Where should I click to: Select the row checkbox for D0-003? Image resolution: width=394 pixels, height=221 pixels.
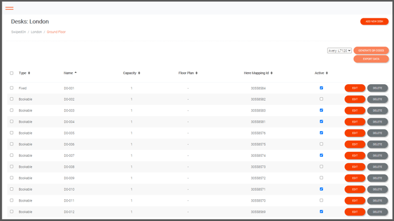11,110
